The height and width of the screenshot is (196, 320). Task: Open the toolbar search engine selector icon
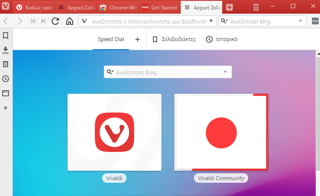click(x=224, y=21)
